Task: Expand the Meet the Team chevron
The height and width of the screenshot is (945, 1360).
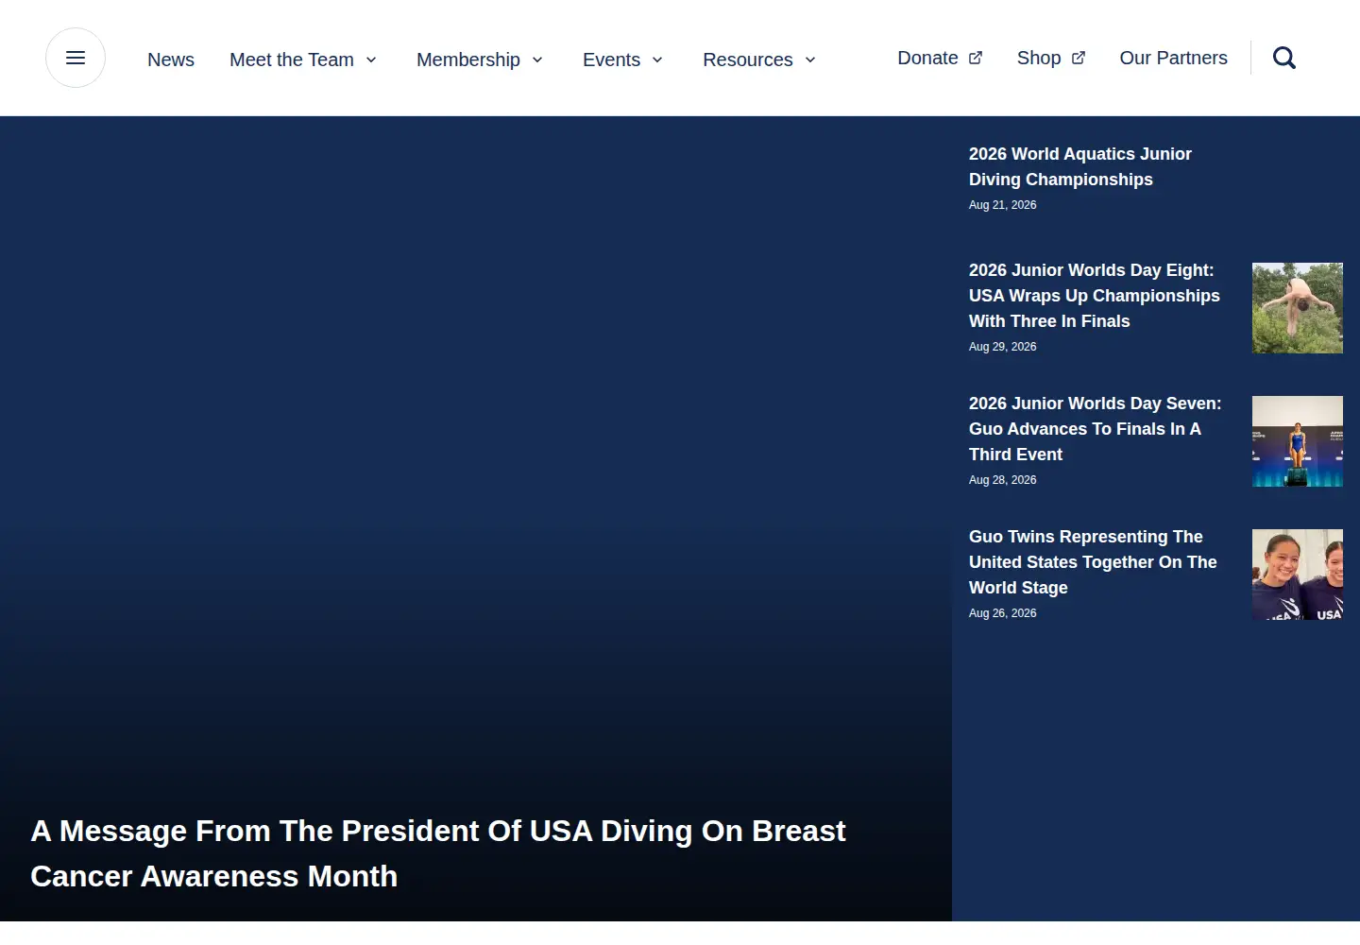Action: 371,60
